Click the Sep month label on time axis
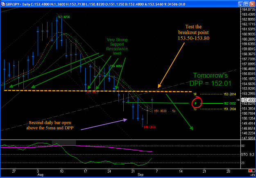256x178 pixels. [x=140, y=174]
